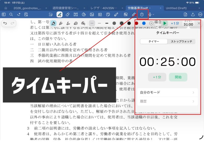Select the ruler tool

pos(134,15)
